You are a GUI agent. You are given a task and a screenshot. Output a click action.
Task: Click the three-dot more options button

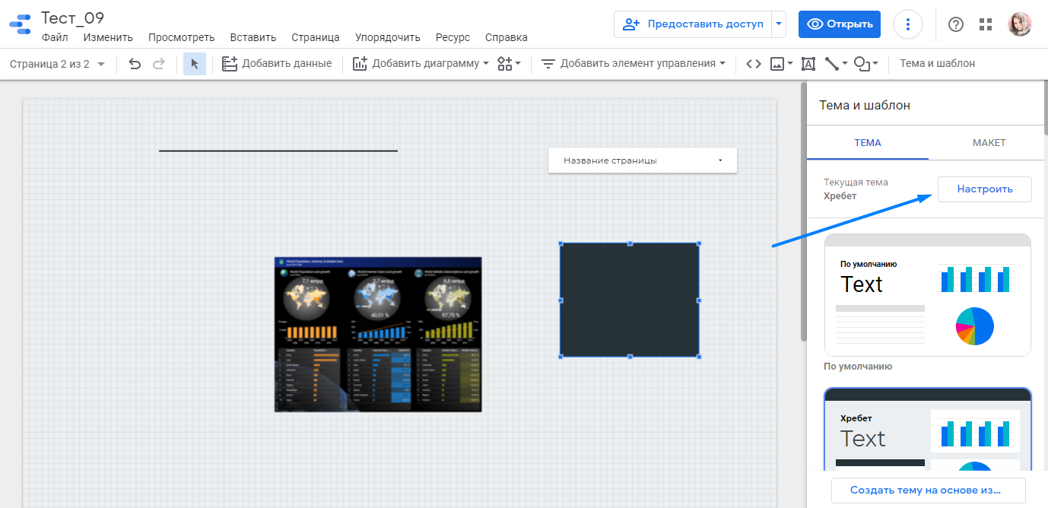pos(907,24)
